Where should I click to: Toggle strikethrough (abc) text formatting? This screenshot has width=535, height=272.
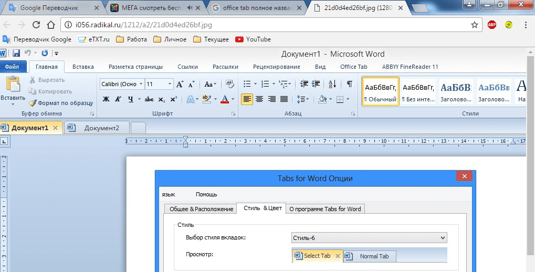point(149,99)
